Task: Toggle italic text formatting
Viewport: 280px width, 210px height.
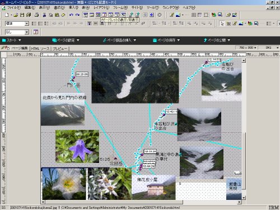Action: [x=116, y=24]
